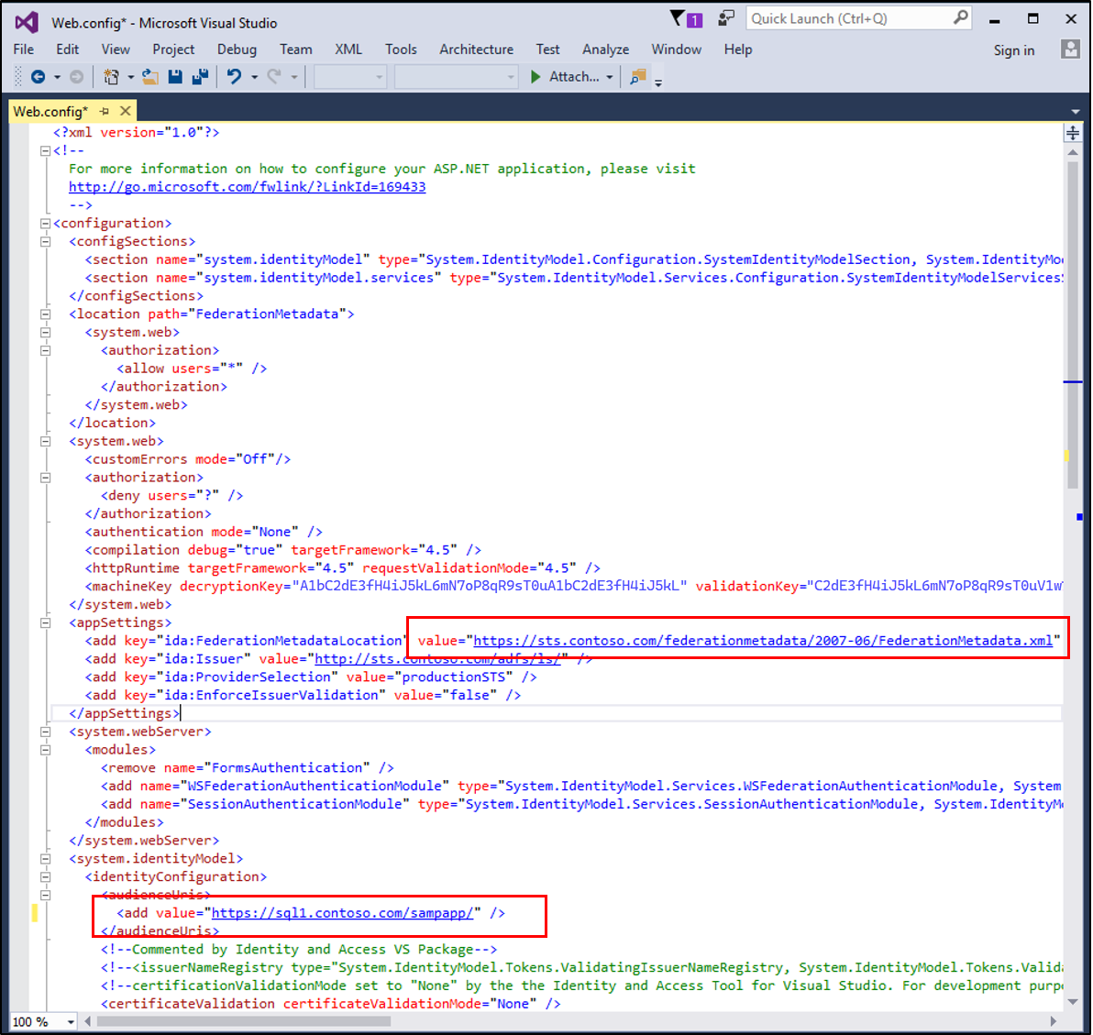Image resolution: width=1093 pixels, height=1035 pixels.
Task: Open the Solution Platforms combo box
Action: [456, 77]
